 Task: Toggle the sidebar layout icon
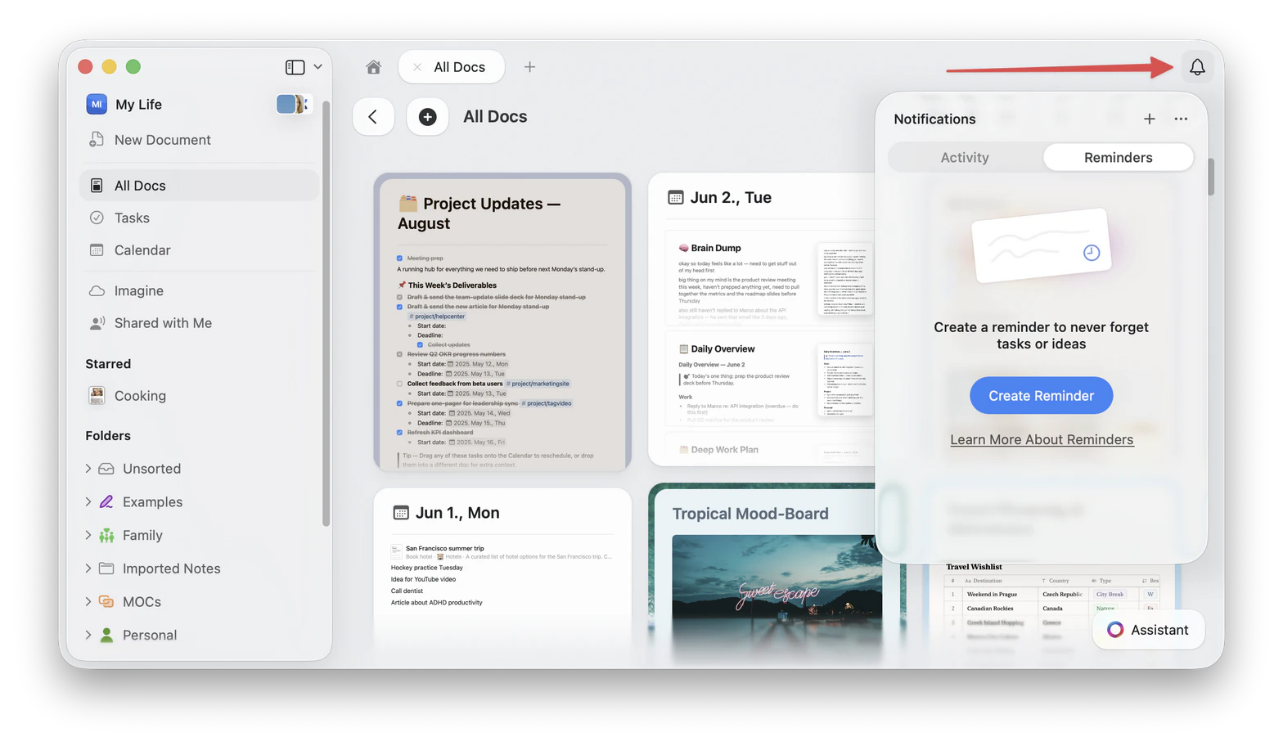(295, 67)
